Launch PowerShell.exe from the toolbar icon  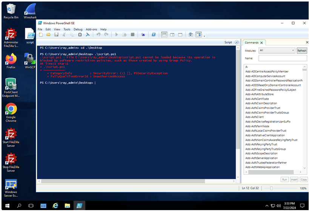(154, 35)
